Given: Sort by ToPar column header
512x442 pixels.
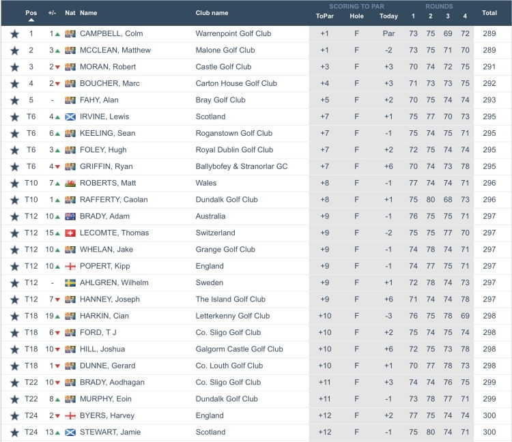Looking at the screenshot, I should click(324, 16).
